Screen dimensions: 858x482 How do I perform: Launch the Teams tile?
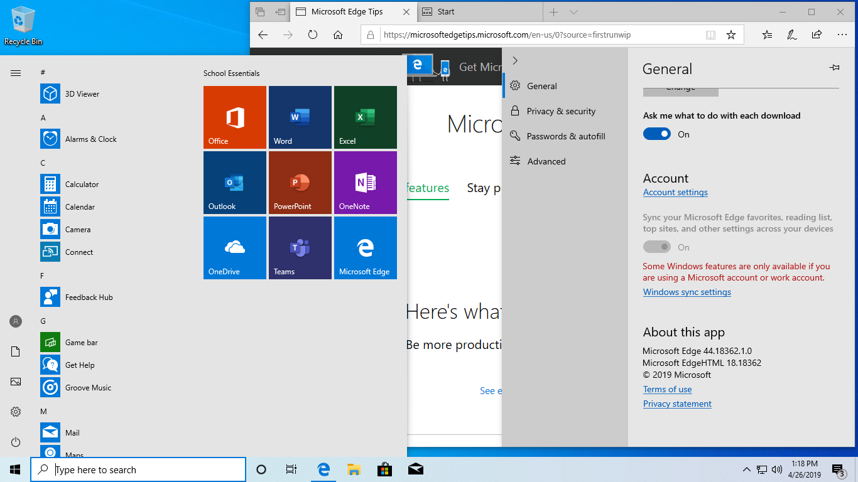click(300, 248)
